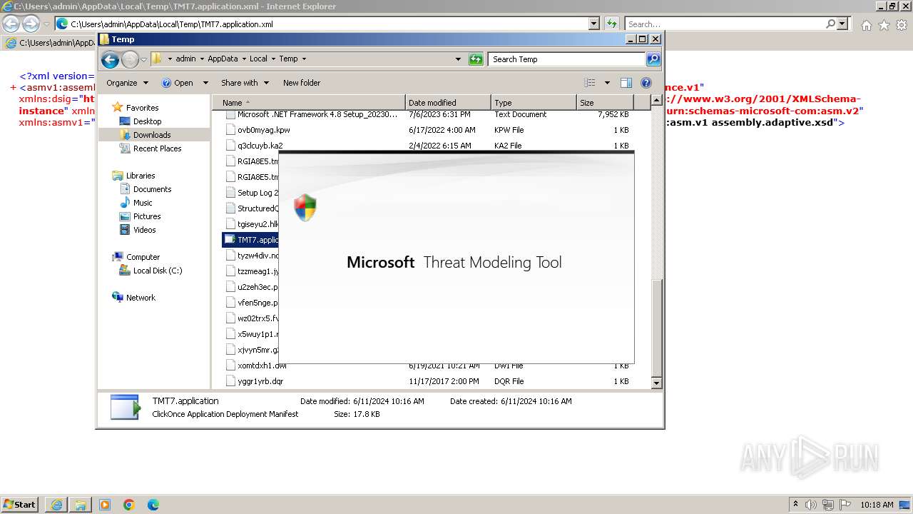
Task: Click the IE refresh icon beside address bar
Action: coord(611,24)
